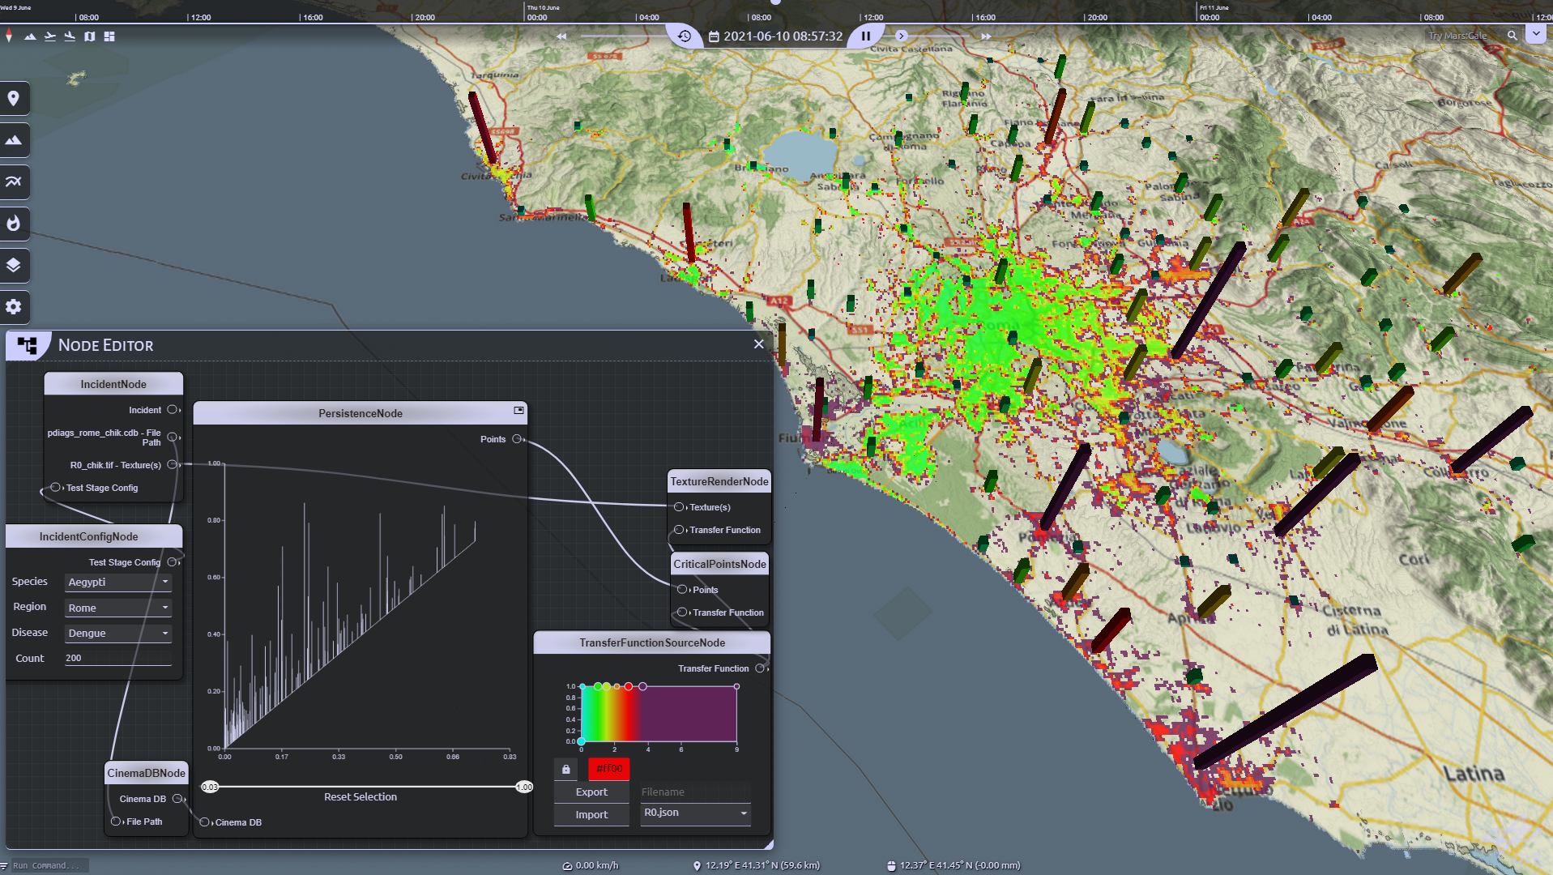Click TransferFunctionSourceNode Transfer Function output socket
Screen dimensions: 1553x875
(760, 668)
